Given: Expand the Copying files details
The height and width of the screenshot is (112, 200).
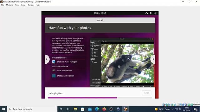Looking at the screenshot, I should pyautogui.click(x=49, y=93).
